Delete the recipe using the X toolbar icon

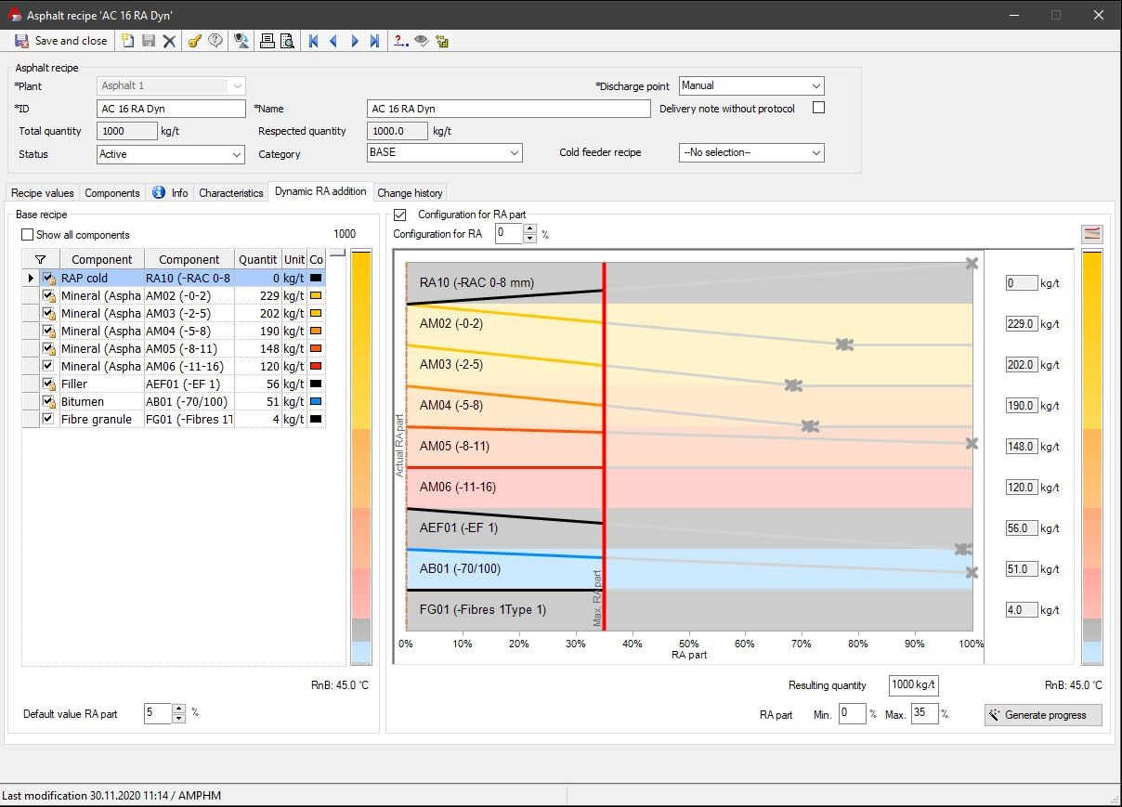point(169,41)
